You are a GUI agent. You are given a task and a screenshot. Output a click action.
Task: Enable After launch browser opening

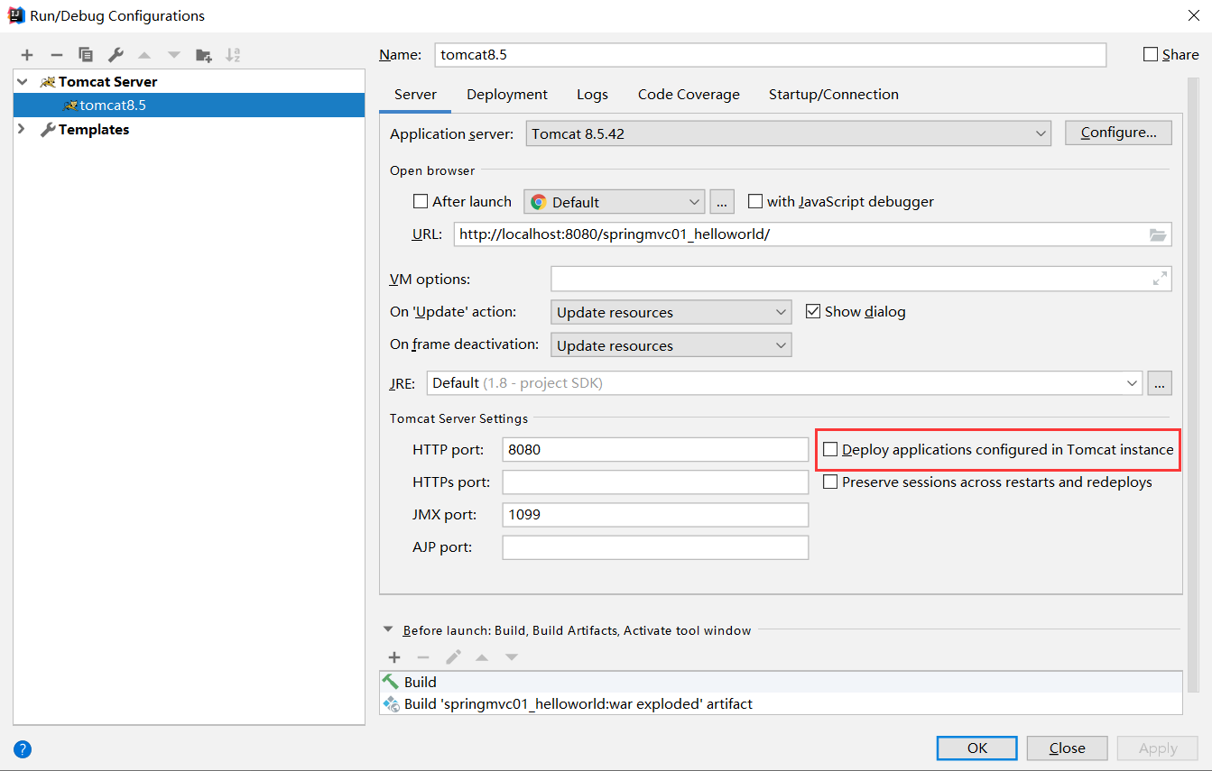coord(420,201)
